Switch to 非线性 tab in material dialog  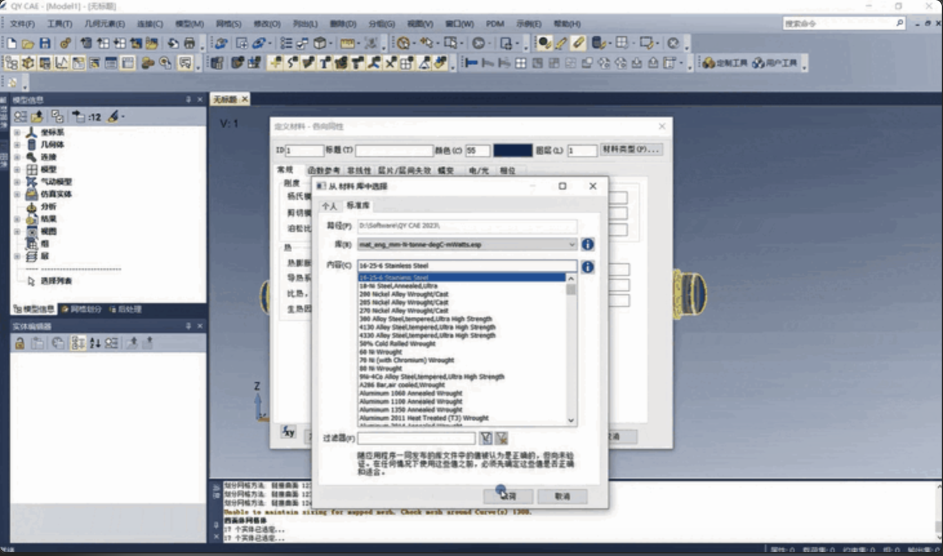[x=359, y=170]
